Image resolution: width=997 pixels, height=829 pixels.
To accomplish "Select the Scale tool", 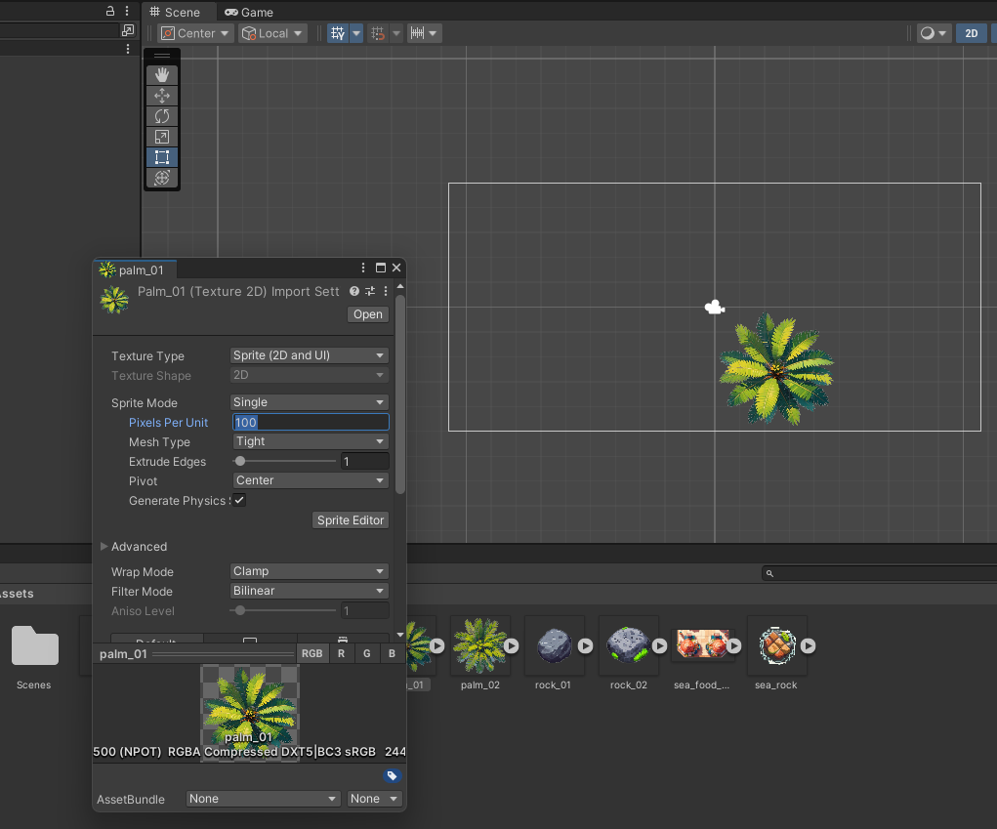I will coord(162,137).
